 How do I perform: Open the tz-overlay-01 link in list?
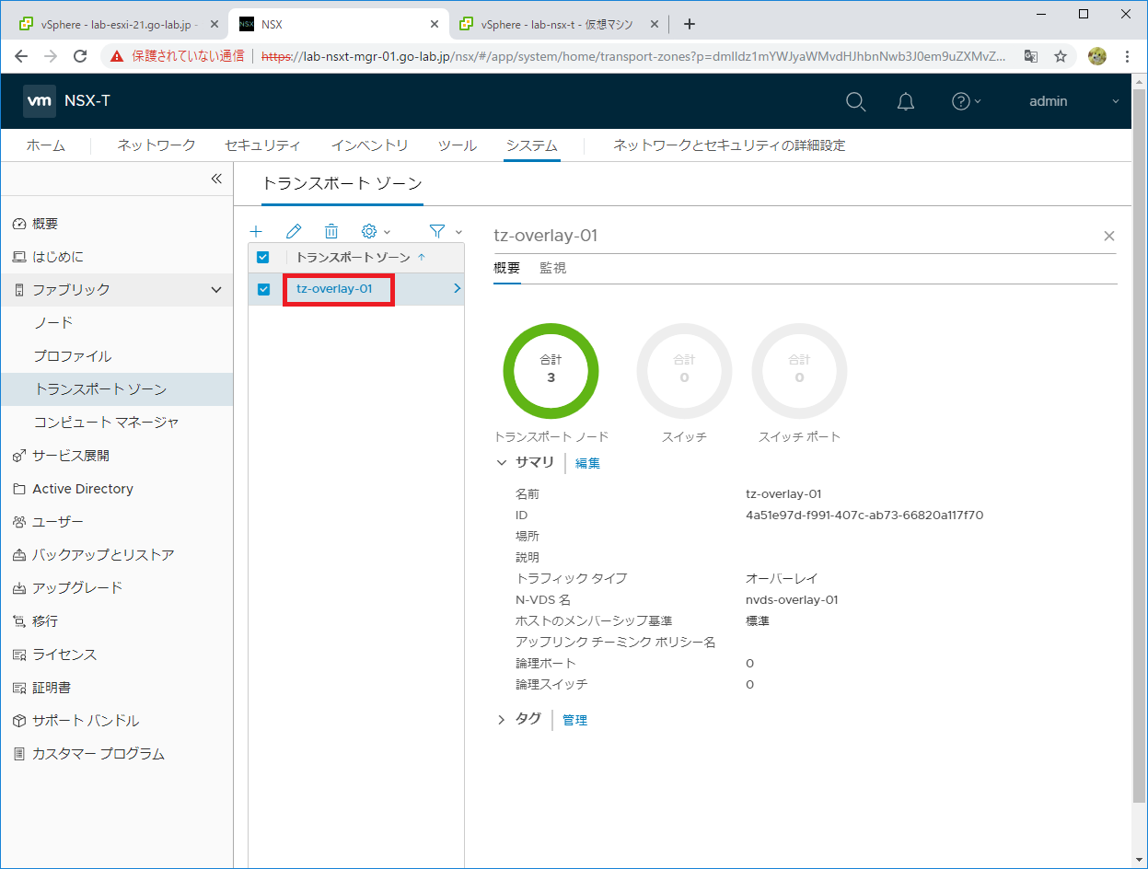pos(334,289)
